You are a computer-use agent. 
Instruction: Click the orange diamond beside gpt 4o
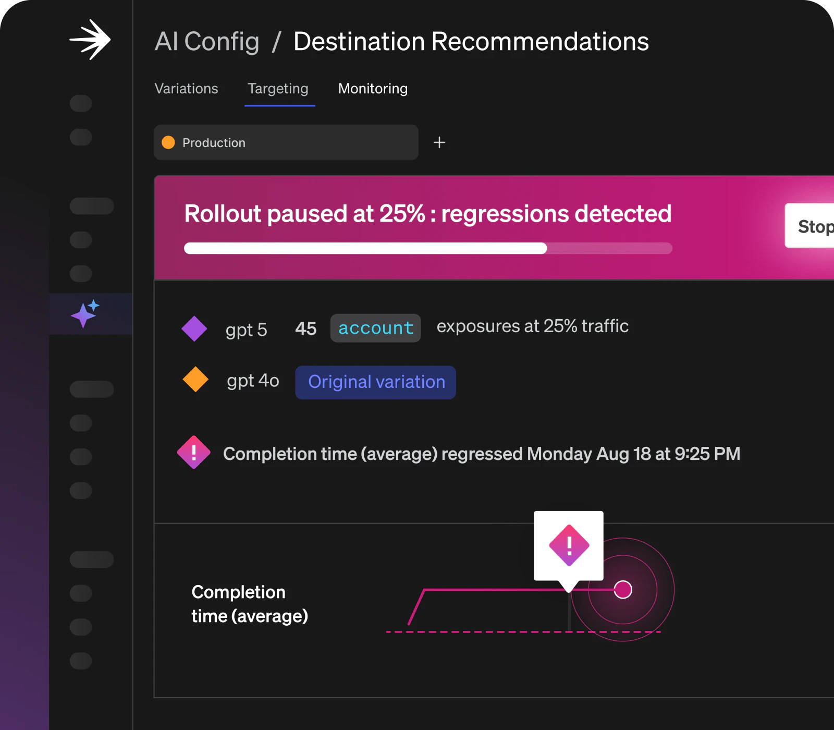pos(195,380)
